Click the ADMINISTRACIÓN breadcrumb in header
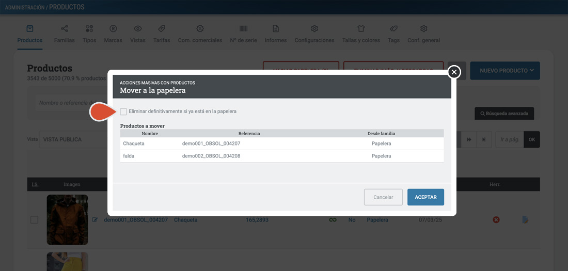Screen dimensions: 568x271 [x=25, y=7]
